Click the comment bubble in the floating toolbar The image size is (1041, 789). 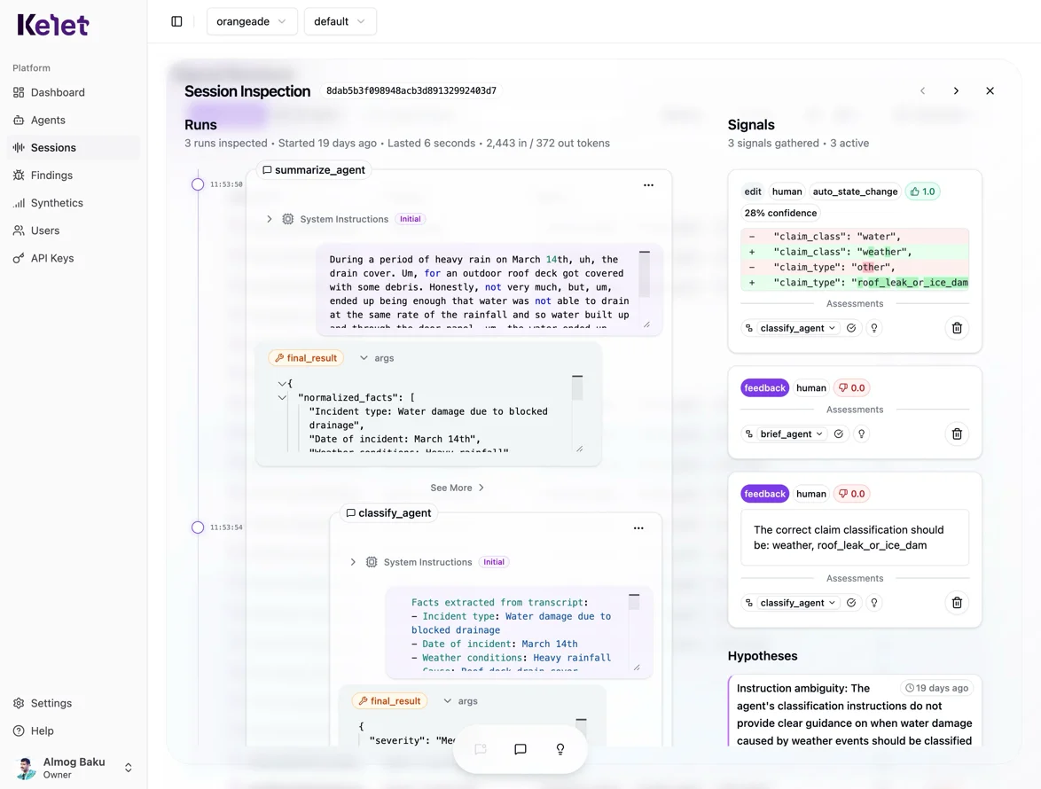point(520,748)
